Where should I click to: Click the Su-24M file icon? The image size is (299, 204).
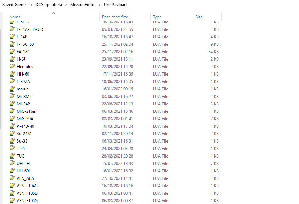tap(12, 133)
